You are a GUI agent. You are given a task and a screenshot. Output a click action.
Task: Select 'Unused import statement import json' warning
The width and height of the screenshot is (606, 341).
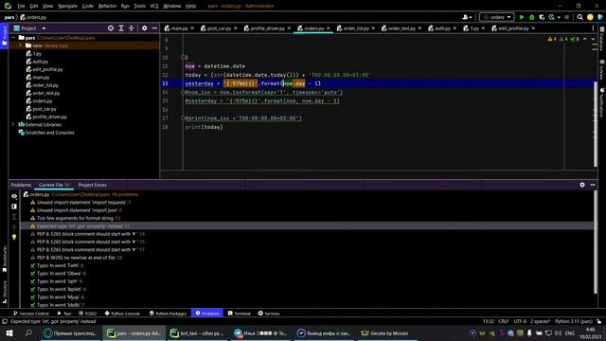[x=78, y=210]
